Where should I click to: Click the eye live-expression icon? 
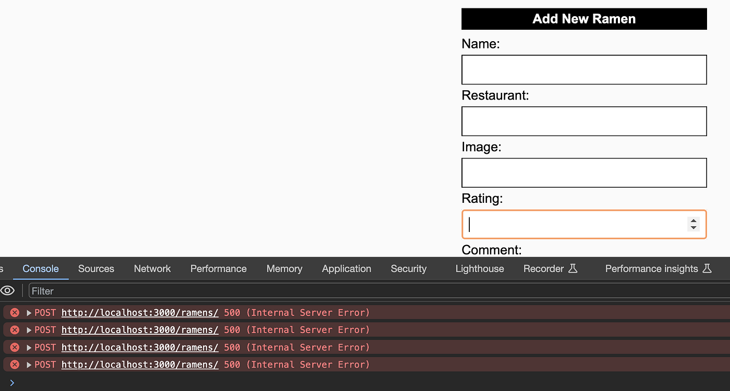click(x=7, y=290)
